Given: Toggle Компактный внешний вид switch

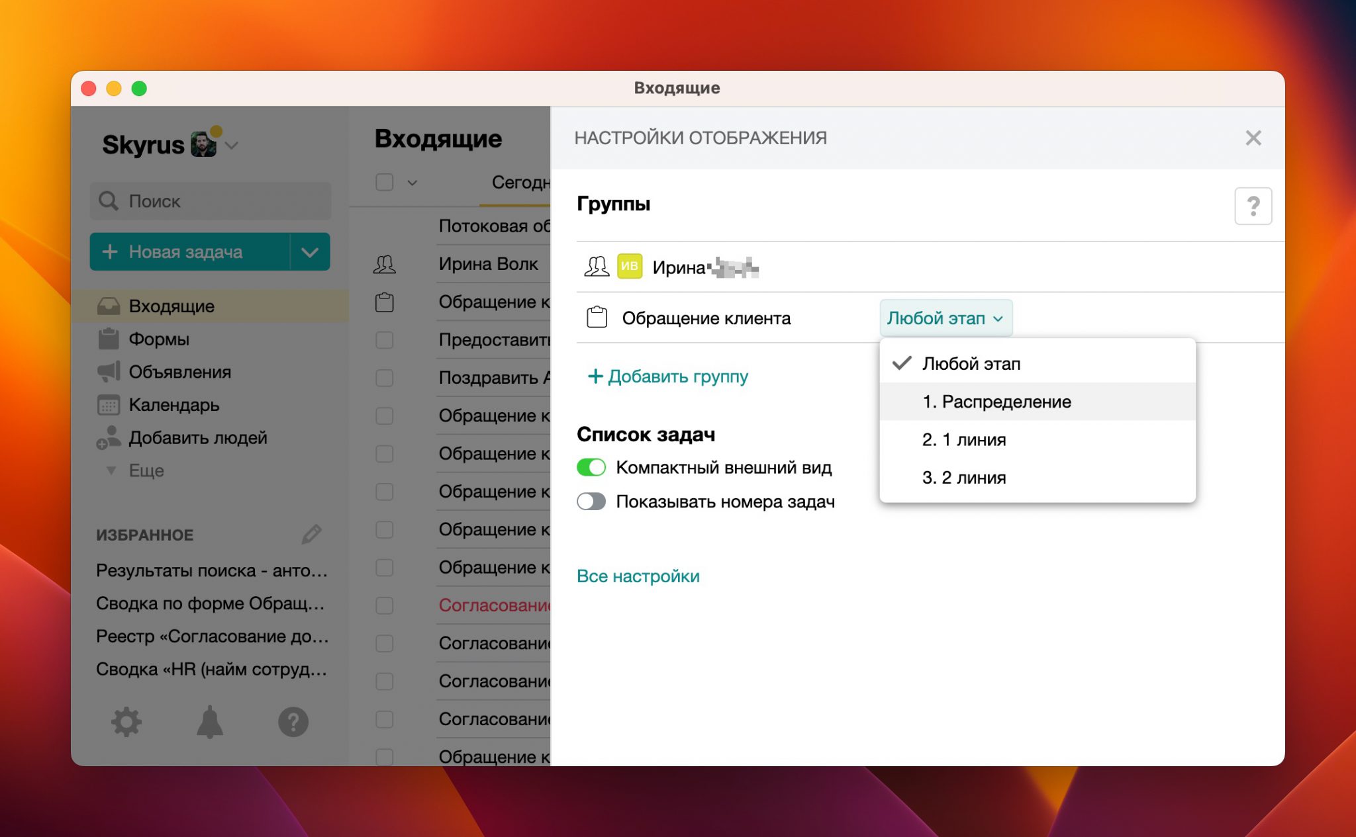Looking at the screenshot, I should click(x=591, y=467).
